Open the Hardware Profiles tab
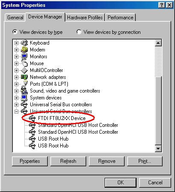The width and height of the screenshot is (175, 192). [85, 18]
